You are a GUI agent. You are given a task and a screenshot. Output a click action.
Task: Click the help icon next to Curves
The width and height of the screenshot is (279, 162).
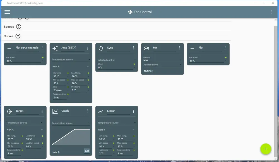(x=18, y=36)
